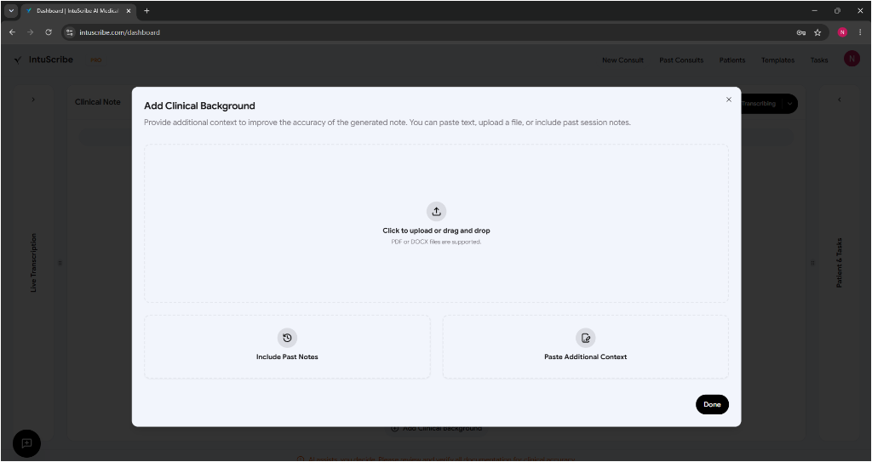Screen dimensions: 872x462
Task: Open the password key icon in address bar
Action: pyautogui.click(x=800, y=32)
